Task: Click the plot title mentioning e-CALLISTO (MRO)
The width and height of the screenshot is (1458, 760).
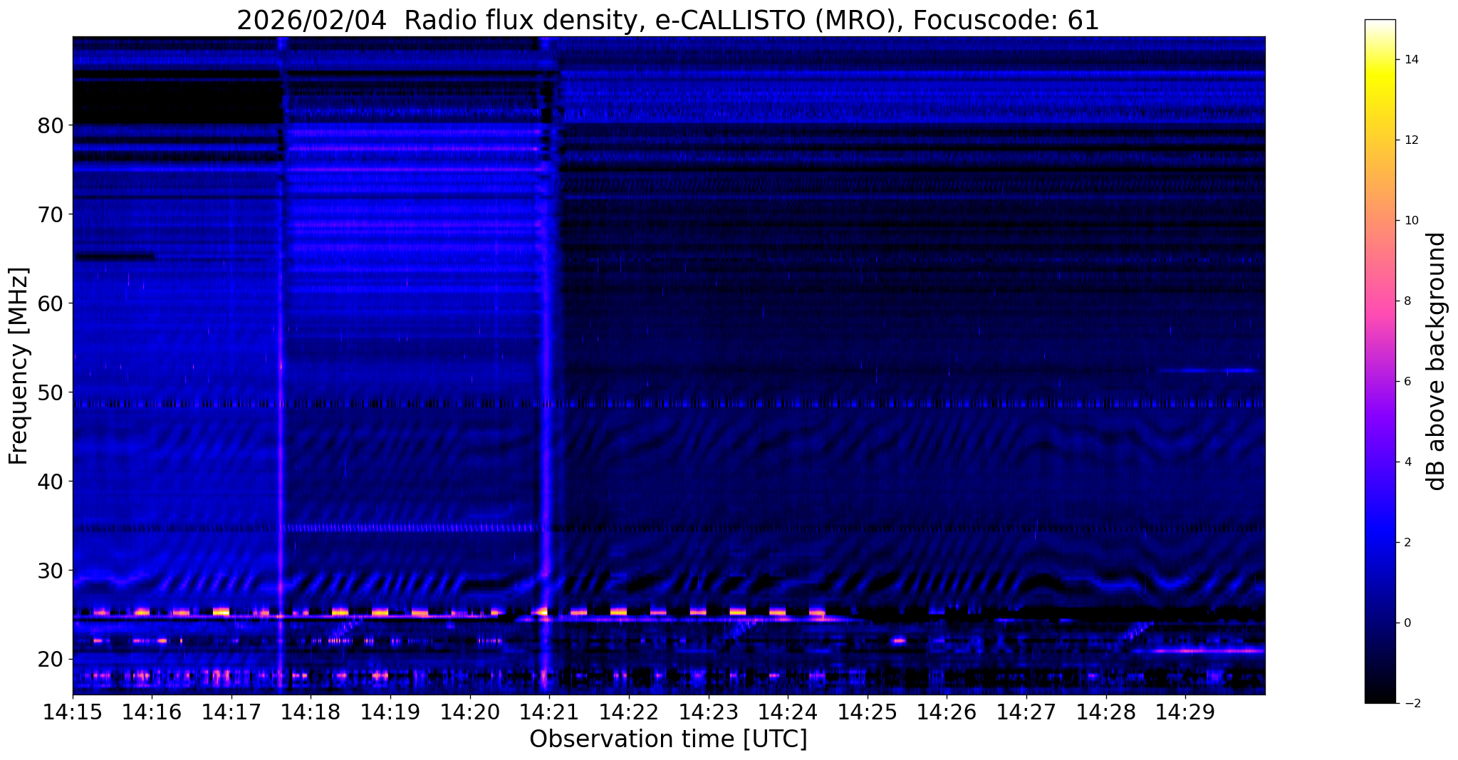Action: [x=667, y=20]
